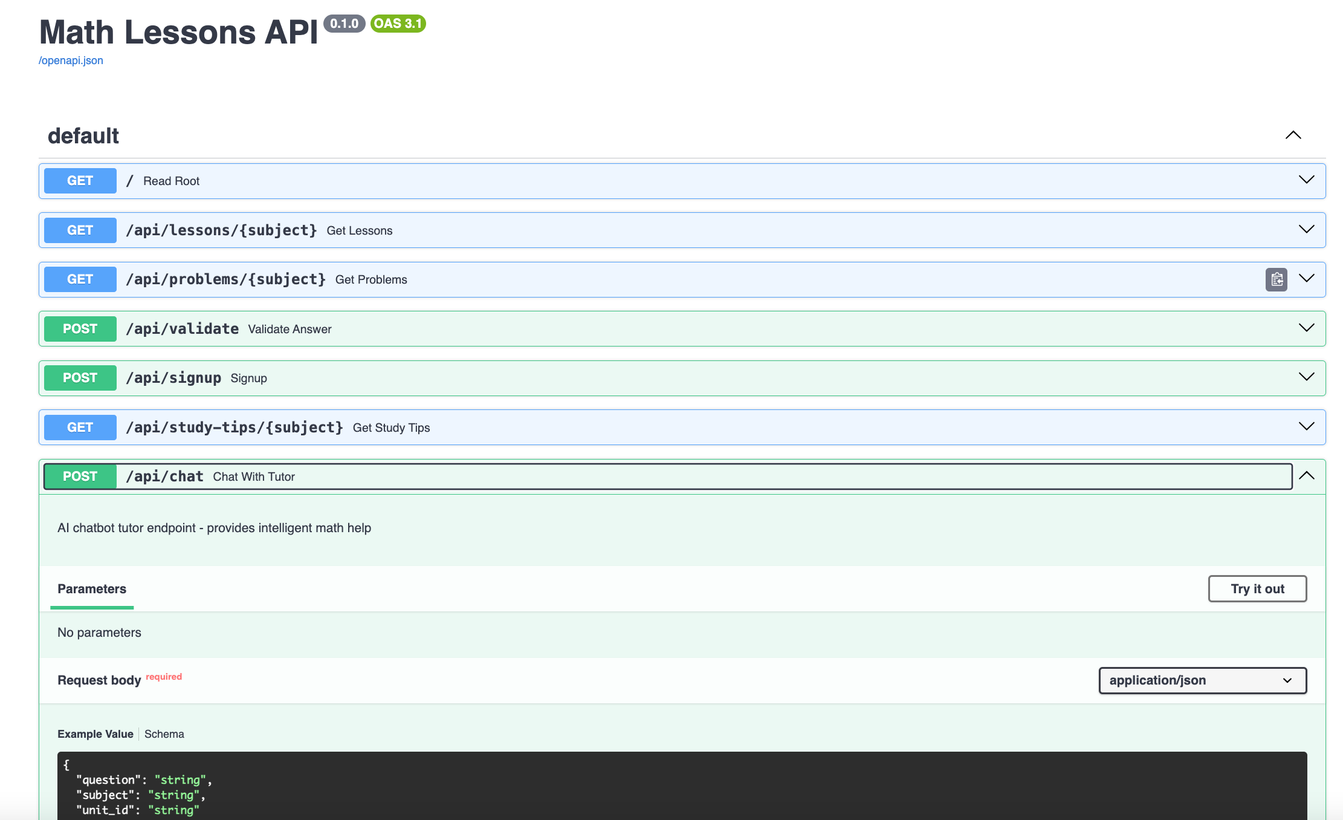The image size is (1343, 820).
Task: Switch to the Schema tab
Action: click(x=164, y=734)
